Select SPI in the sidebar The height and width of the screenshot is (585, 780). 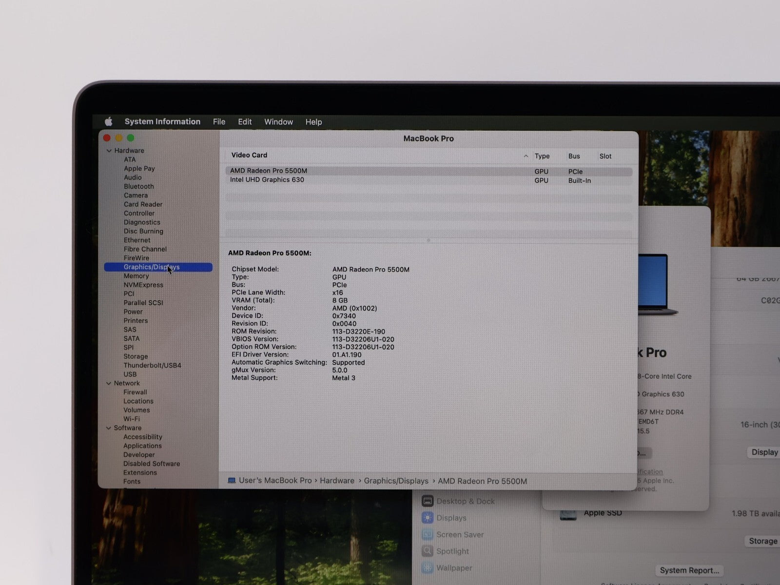click(128, 348)
